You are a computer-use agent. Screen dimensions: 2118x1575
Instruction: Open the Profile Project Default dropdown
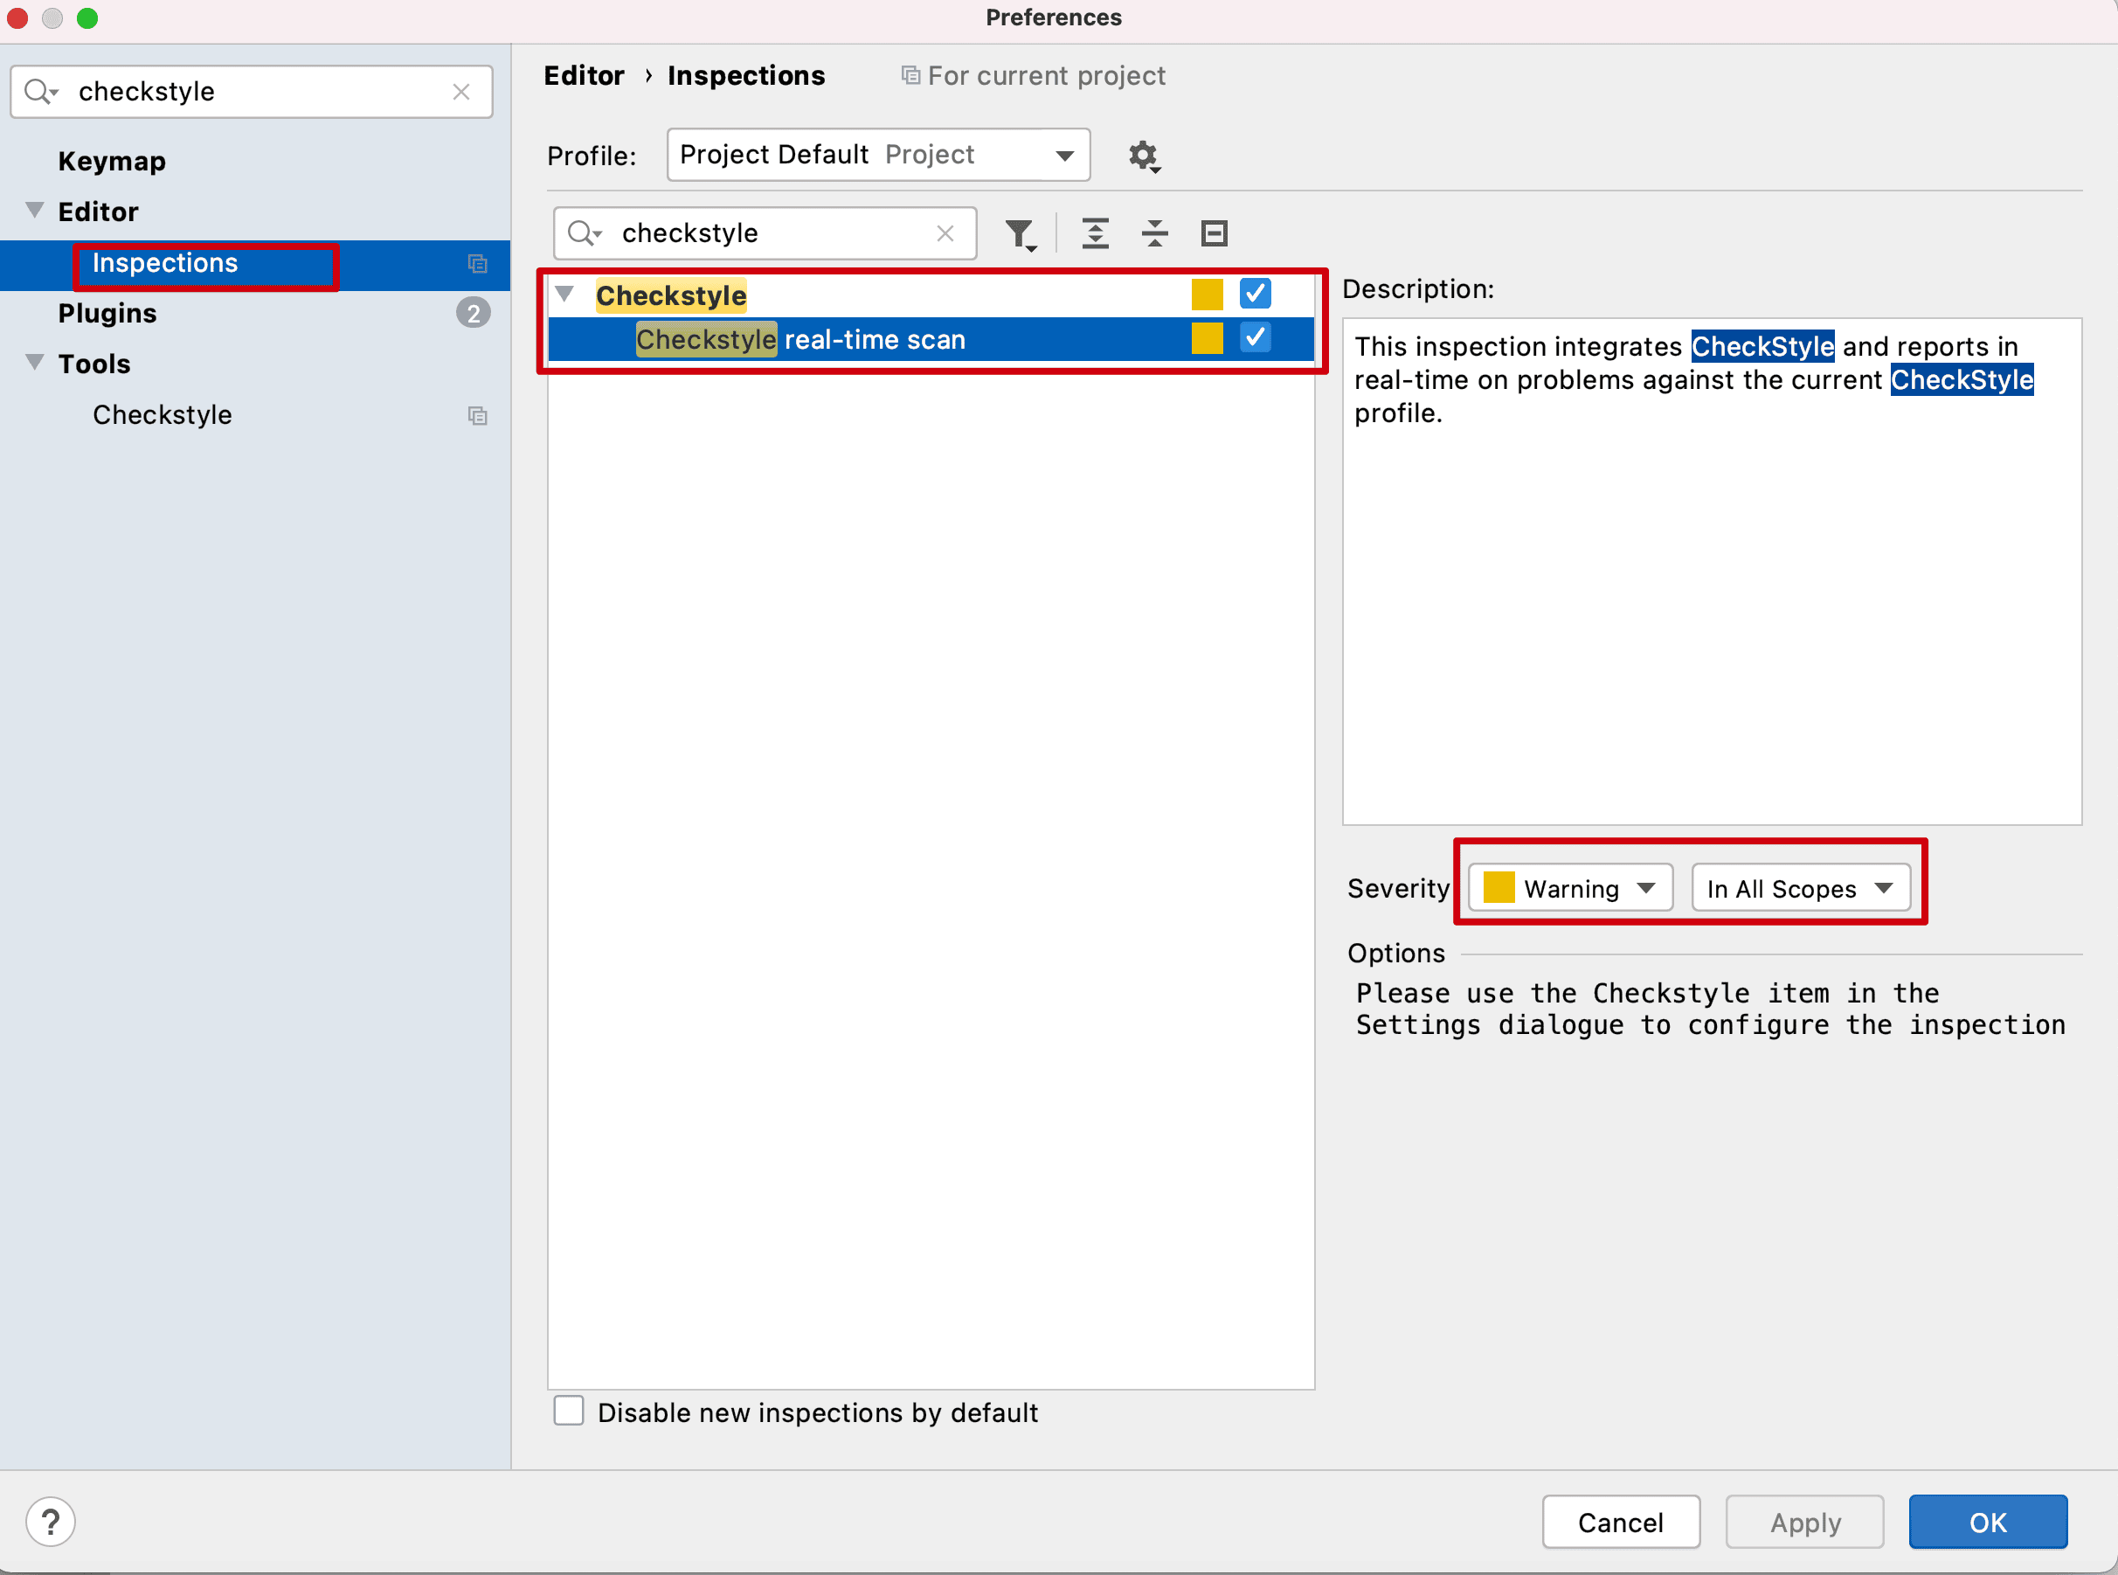[x=877, y=156]
